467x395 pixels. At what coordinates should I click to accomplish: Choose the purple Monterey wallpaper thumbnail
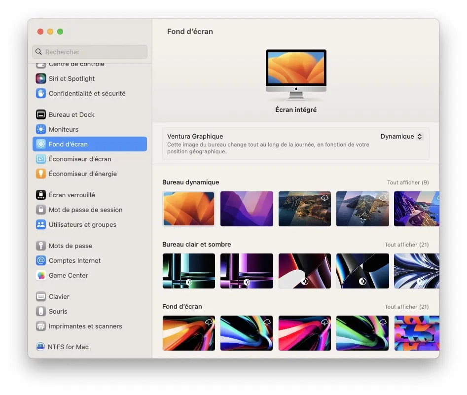tap(247, 209)
